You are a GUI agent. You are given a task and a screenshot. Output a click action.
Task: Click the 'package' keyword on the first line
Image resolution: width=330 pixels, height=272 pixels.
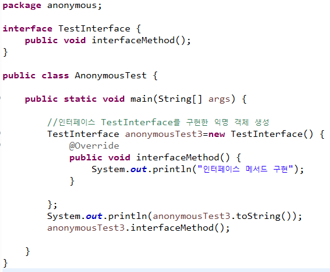(22, 6)
